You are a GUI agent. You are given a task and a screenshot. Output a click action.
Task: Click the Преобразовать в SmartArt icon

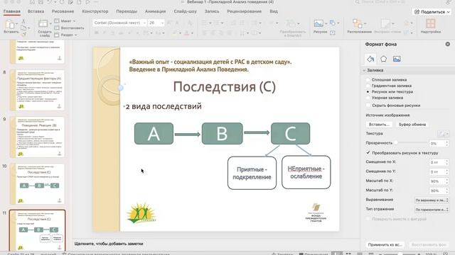291,23
